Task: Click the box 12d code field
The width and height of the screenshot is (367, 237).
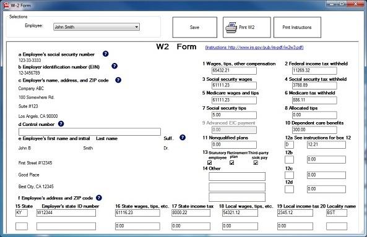Action: coord(289,189)
